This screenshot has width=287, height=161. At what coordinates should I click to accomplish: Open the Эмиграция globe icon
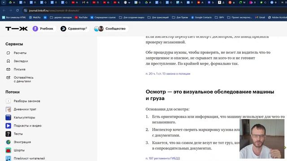8,142
